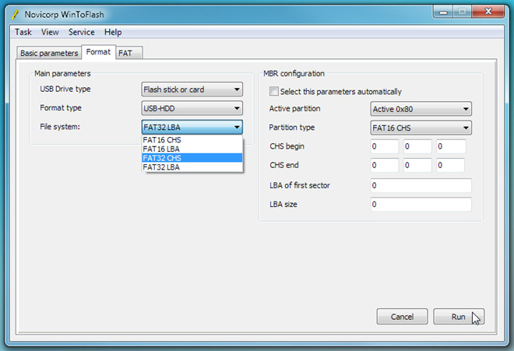This screenshot has height=351, width=514.
Task: Click the WinToFlash pencil title bar icon
Action: (15, 15)
